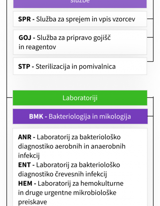Open the ENT laboratory entry
160x206 pixels.
(x=69, y=169)
